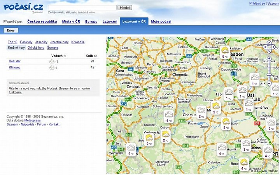This screenshot has width=280, height=175.
Task: Switch to Českou republiku forecast tab
Action: pos(42,21)
